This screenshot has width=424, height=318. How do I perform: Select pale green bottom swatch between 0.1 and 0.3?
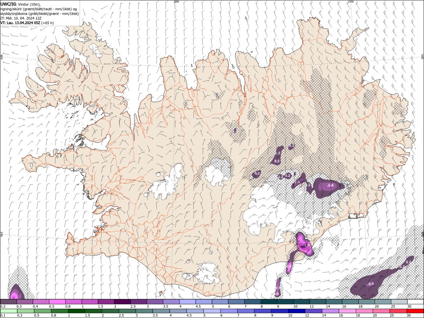coord(9,311)
